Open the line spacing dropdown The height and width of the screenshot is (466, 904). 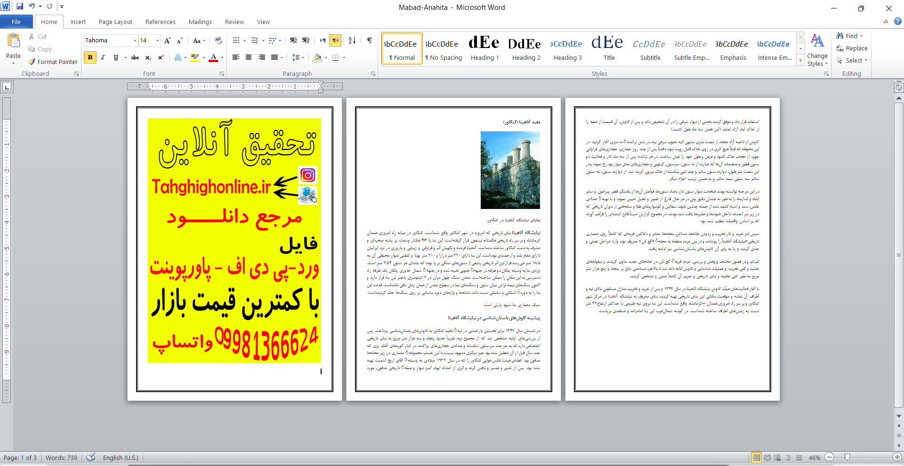coord(298,57)
